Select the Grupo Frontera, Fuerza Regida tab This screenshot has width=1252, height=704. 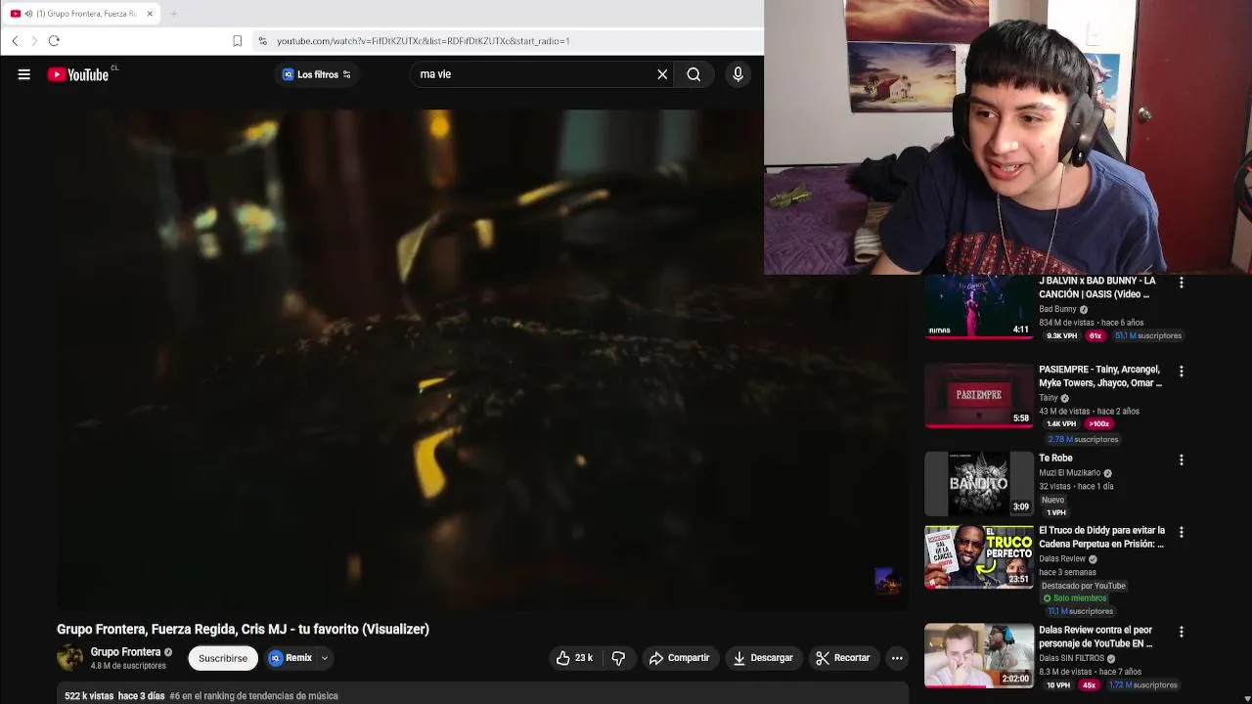pos(80,14)
